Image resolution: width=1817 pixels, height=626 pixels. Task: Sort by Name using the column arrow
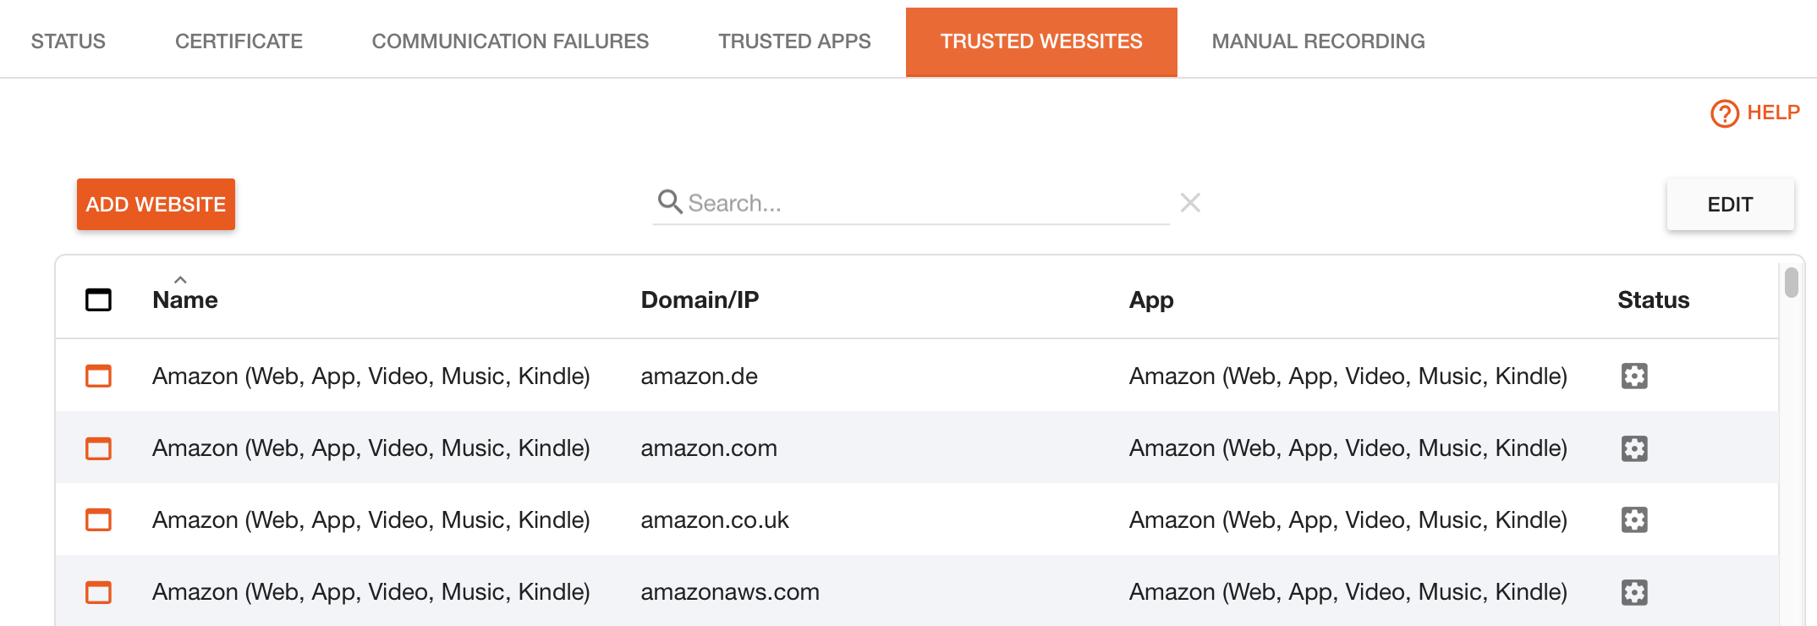pos(180,280)
